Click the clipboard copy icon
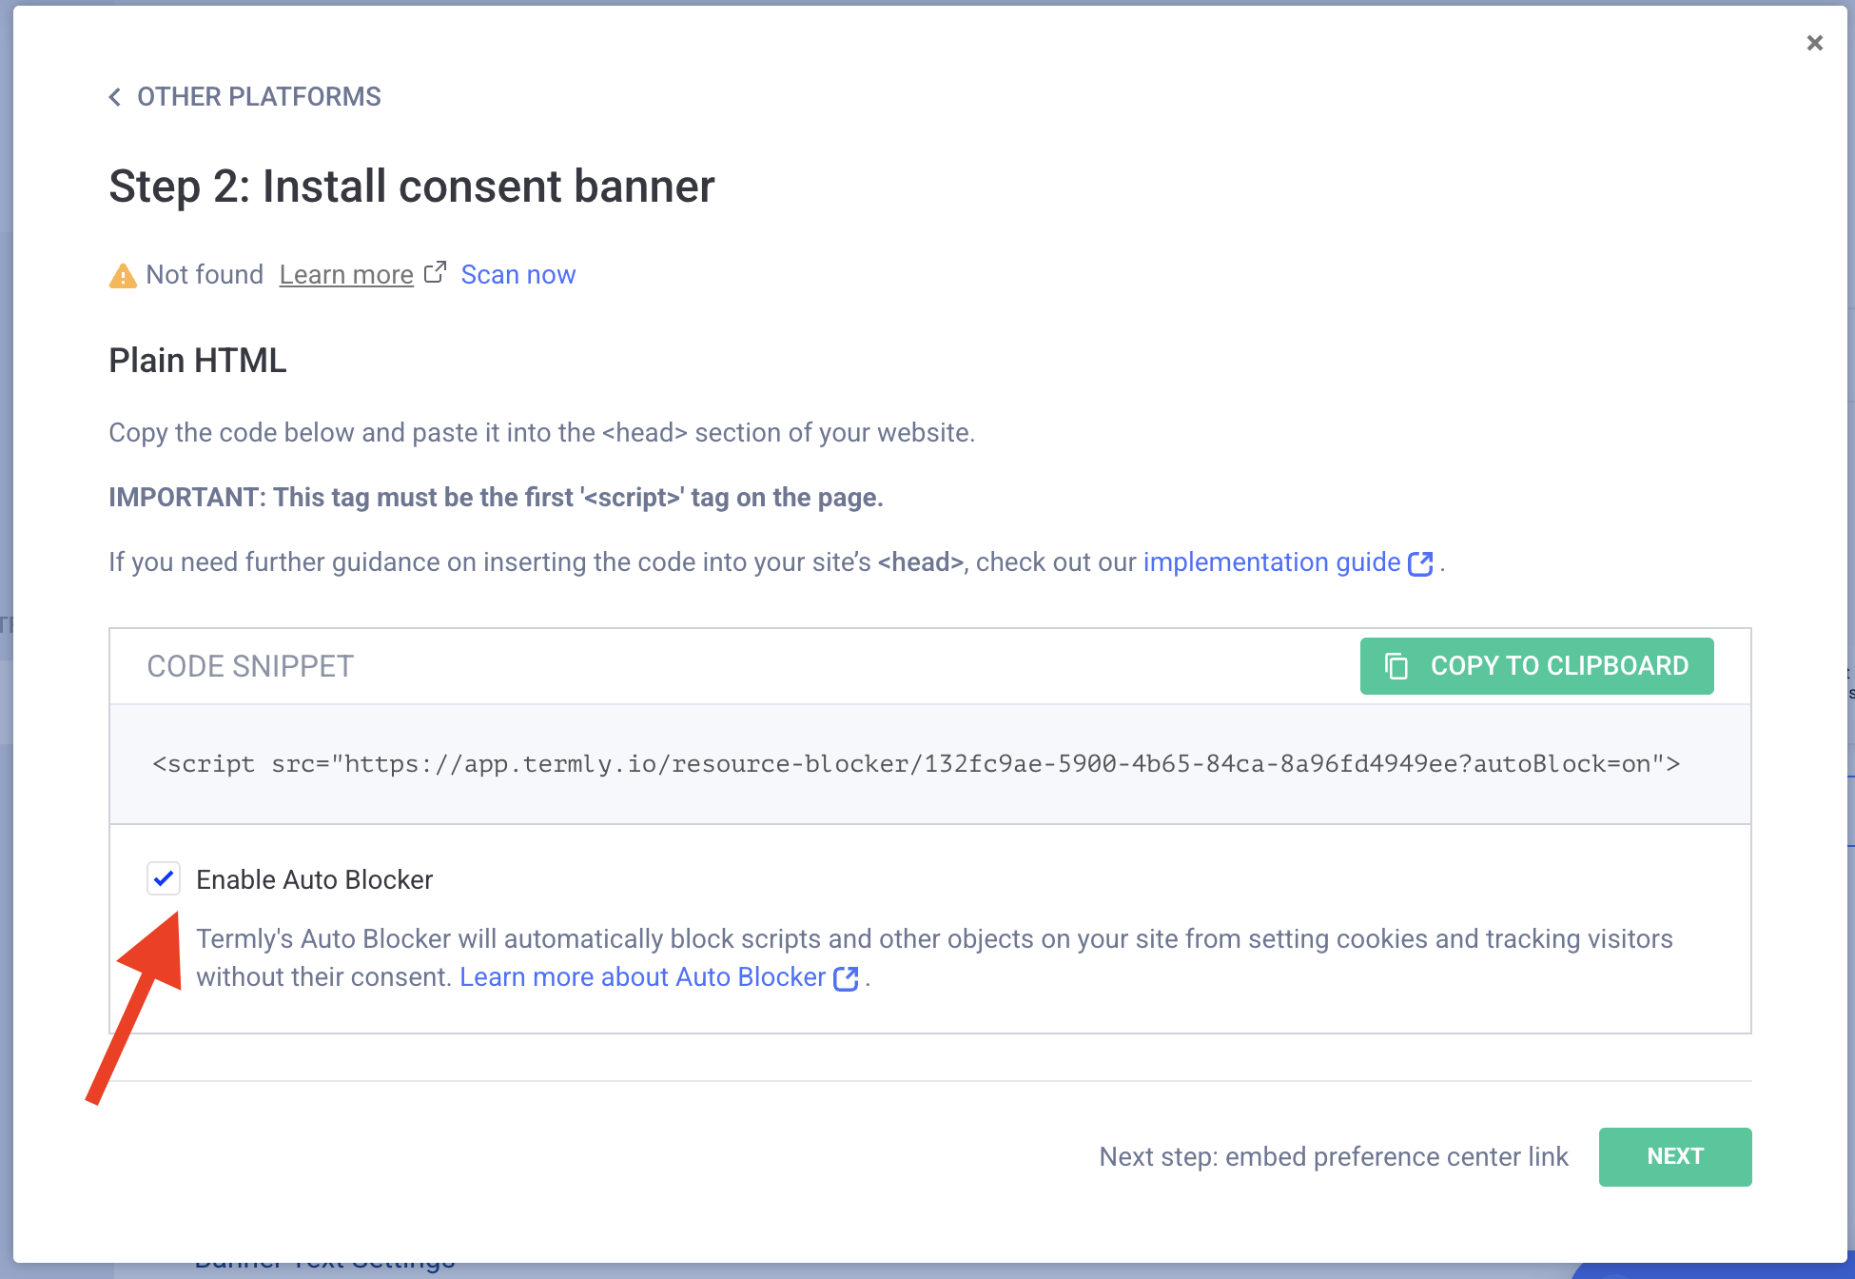 1396,666
